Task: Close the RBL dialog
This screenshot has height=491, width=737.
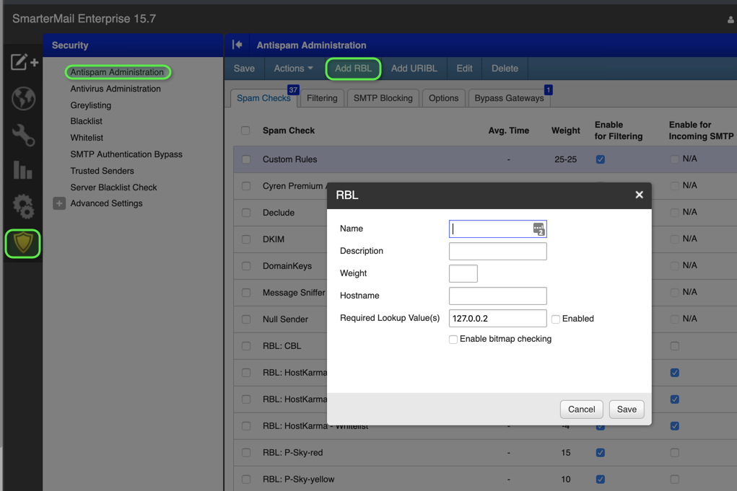Action: click(639, 195)
